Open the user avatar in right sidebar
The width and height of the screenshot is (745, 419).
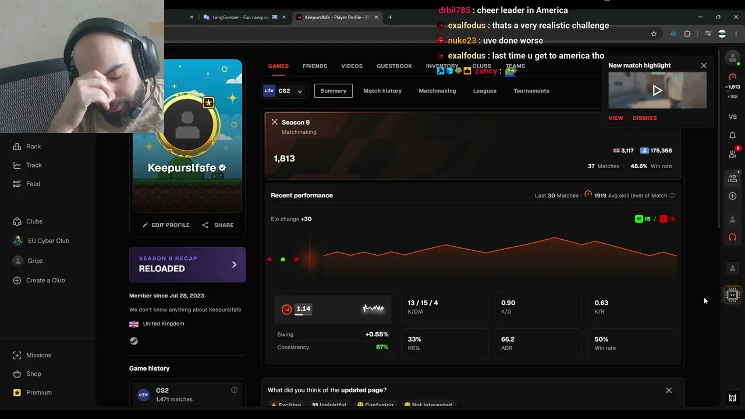tap(733, 58)
